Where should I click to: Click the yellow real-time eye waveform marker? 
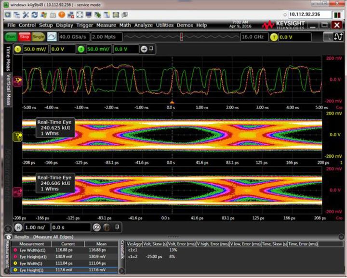point(16,136)
